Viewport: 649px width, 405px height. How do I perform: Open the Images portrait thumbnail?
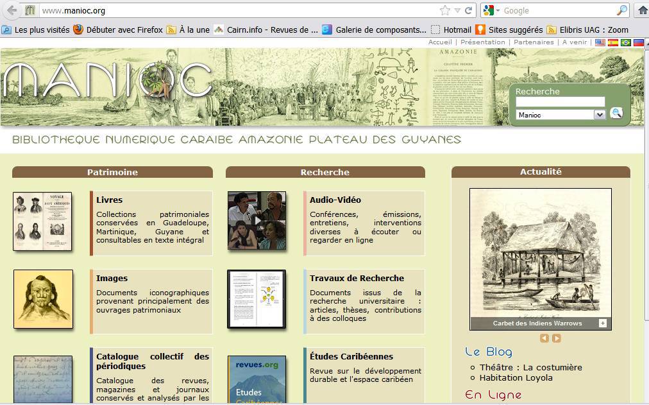coord(43,299)
